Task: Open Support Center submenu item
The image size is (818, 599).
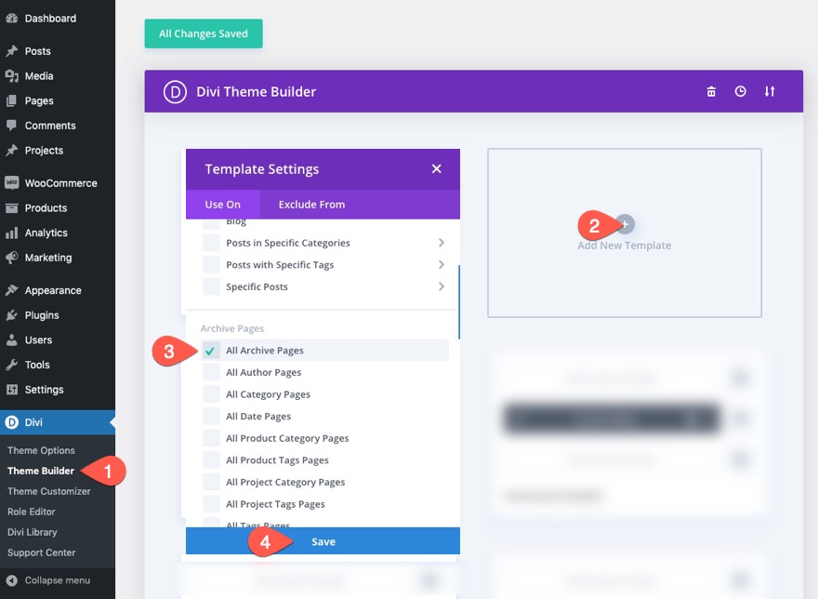Action: (41, 552)
